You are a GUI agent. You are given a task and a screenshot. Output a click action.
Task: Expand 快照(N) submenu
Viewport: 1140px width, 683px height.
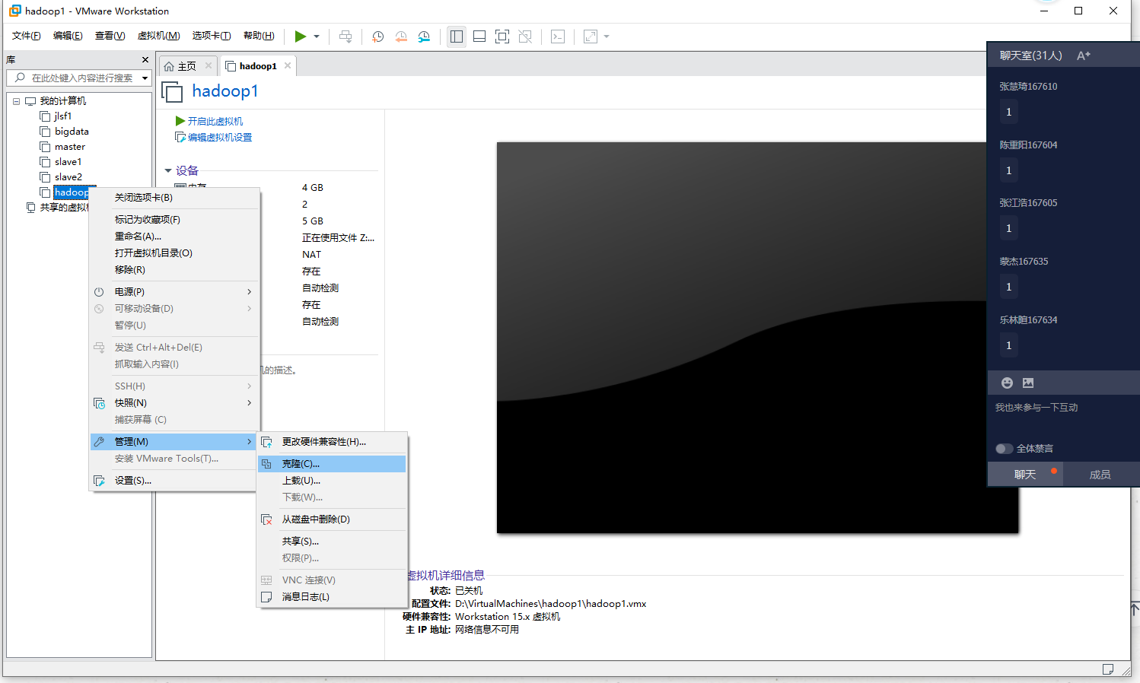174,403
